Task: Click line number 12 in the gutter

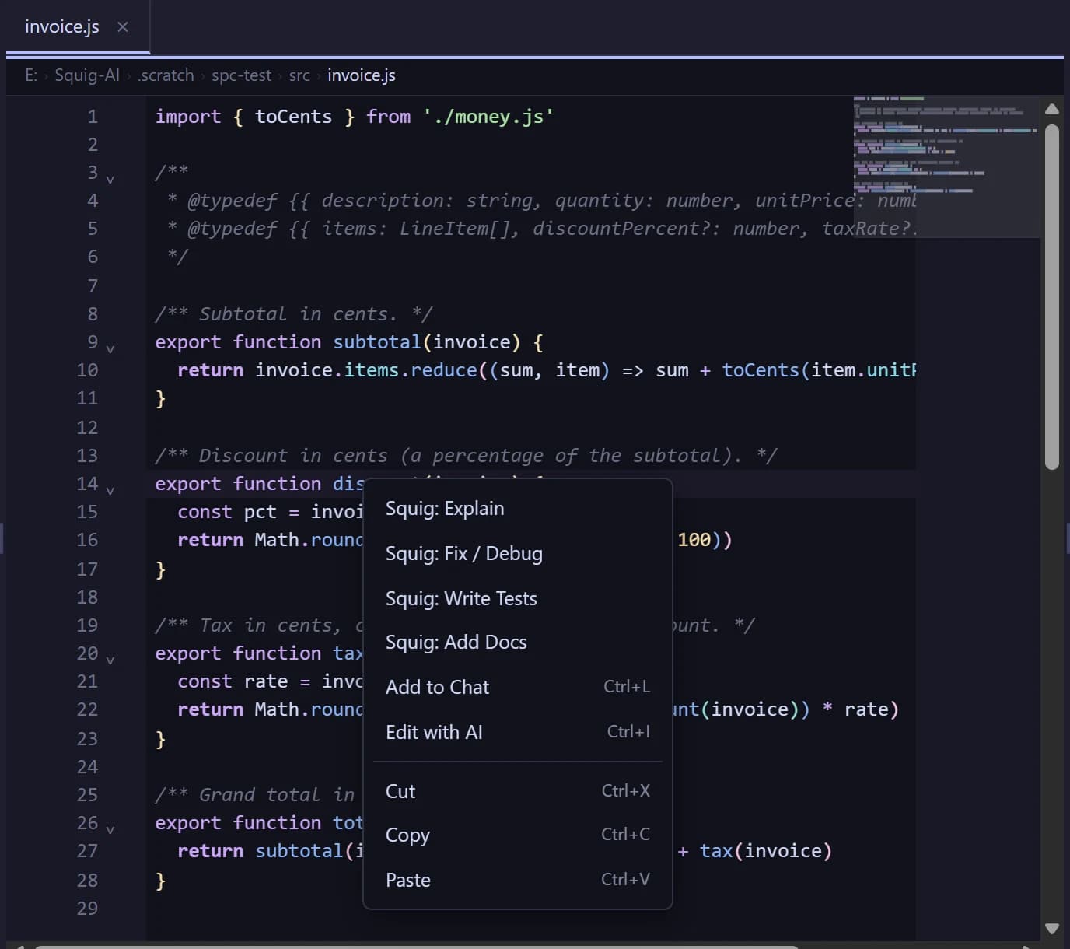Action: [87, 428]
